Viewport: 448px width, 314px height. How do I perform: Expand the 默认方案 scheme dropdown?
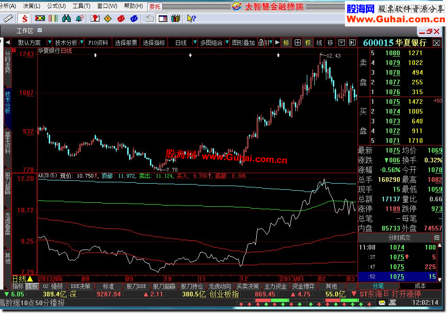(49, 43)
